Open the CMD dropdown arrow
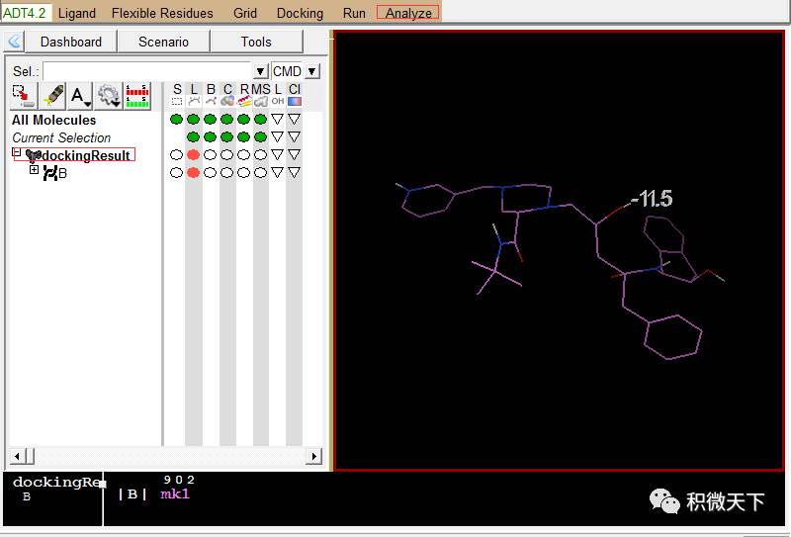Screen dimensions: 791x537 [x=312, y=71]
